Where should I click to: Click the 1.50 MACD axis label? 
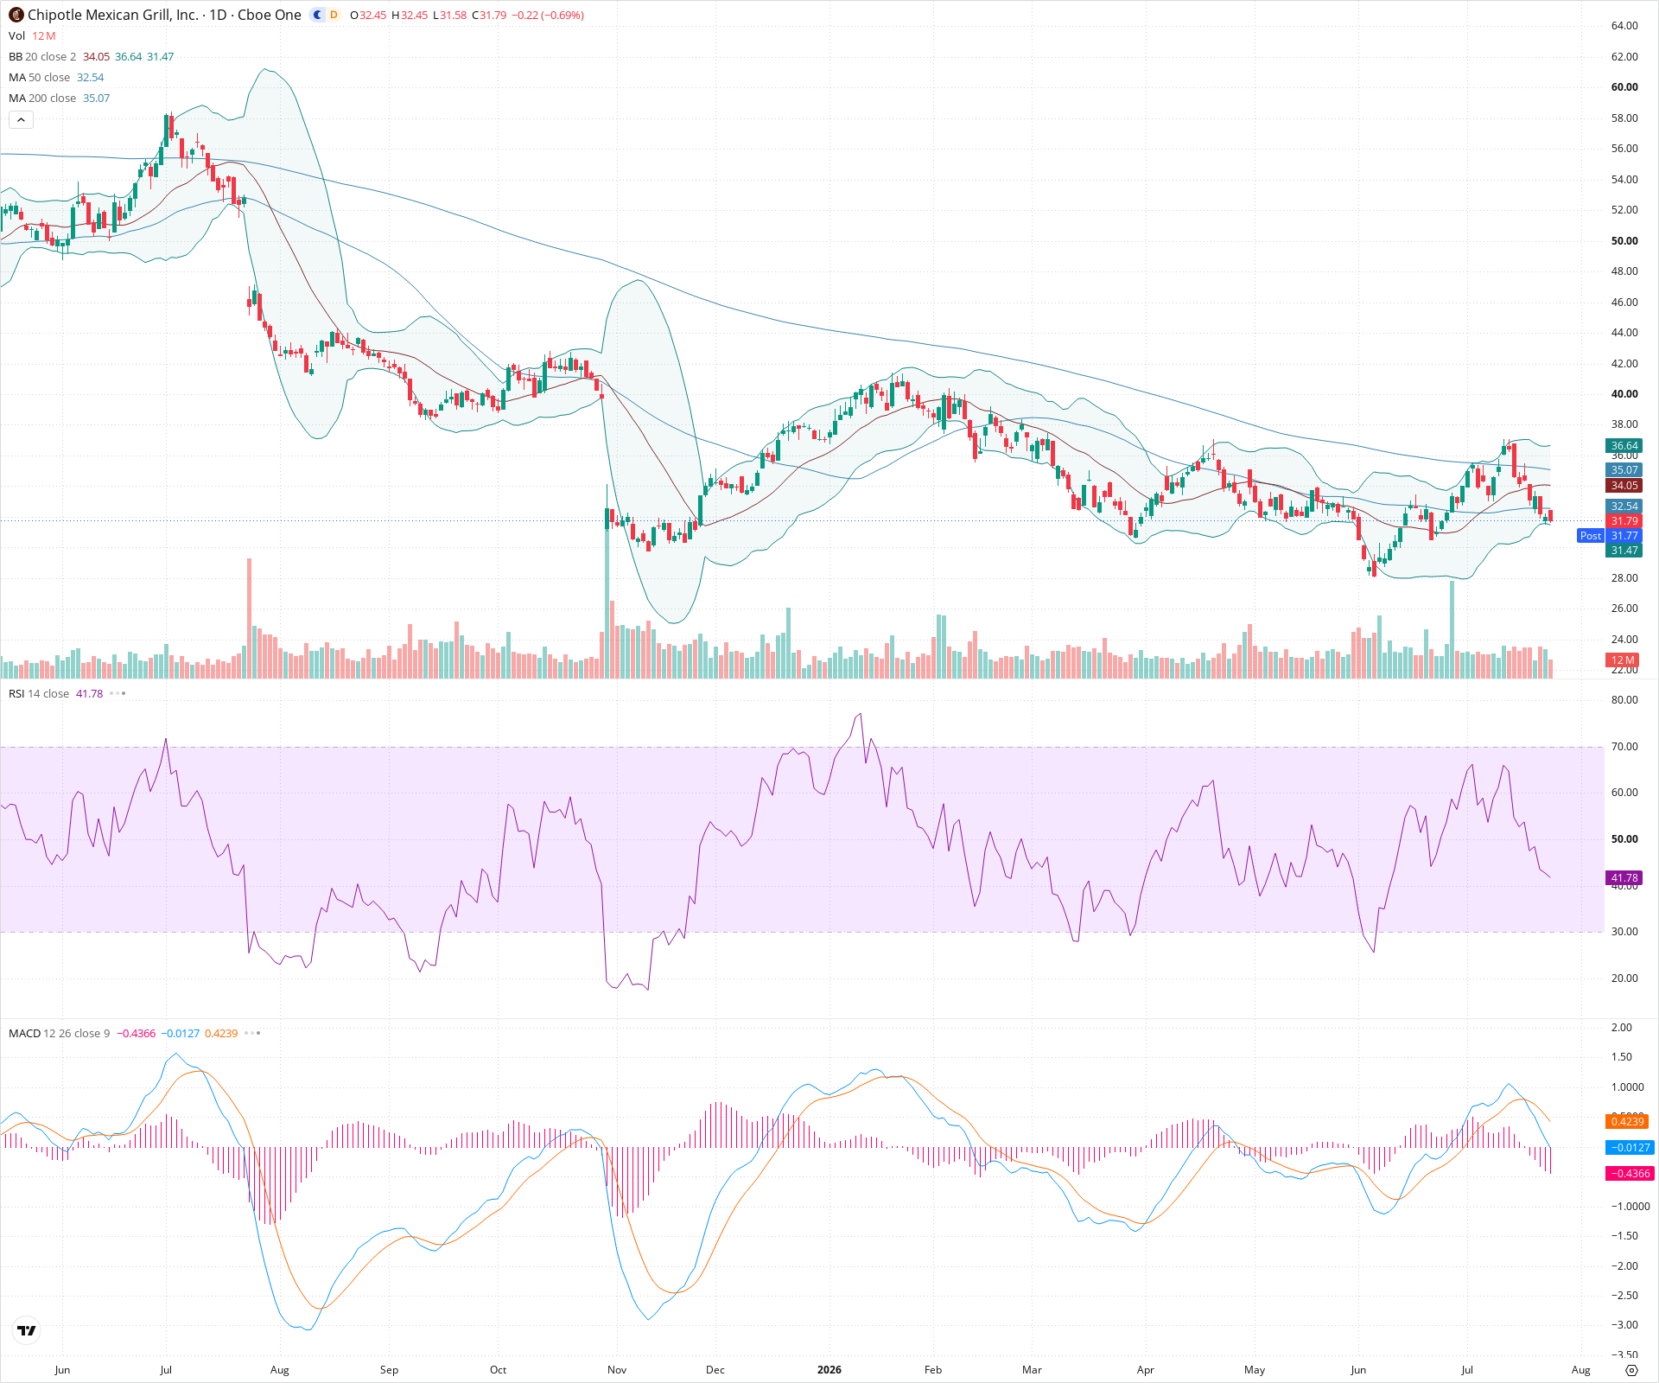point(1622,1057)
